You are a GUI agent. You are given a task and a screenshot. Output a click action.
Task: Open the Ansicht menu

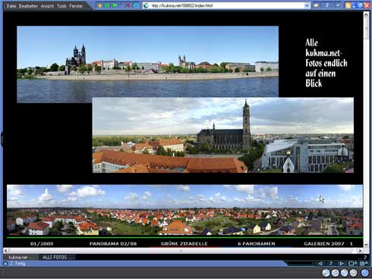47,6
